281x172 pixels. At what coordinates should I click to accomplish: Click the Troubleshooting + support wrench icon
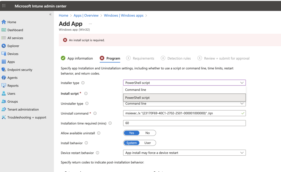4,117
